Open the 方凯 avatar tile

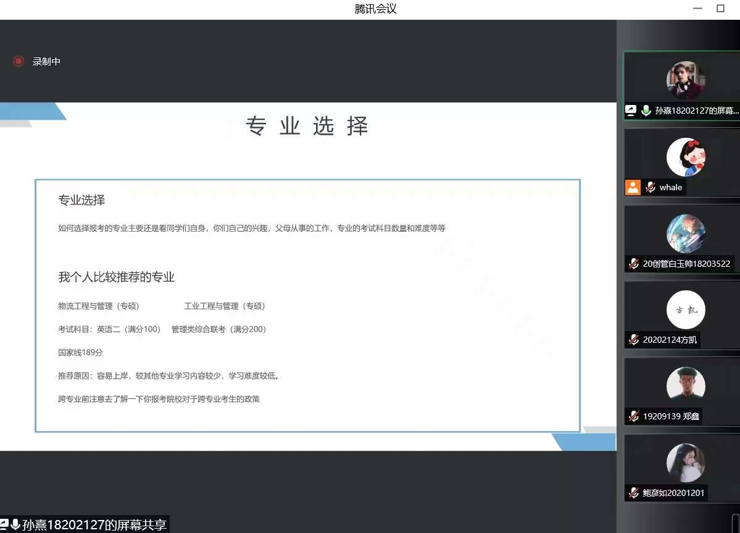pyautogui.click(x=685, y=309)
